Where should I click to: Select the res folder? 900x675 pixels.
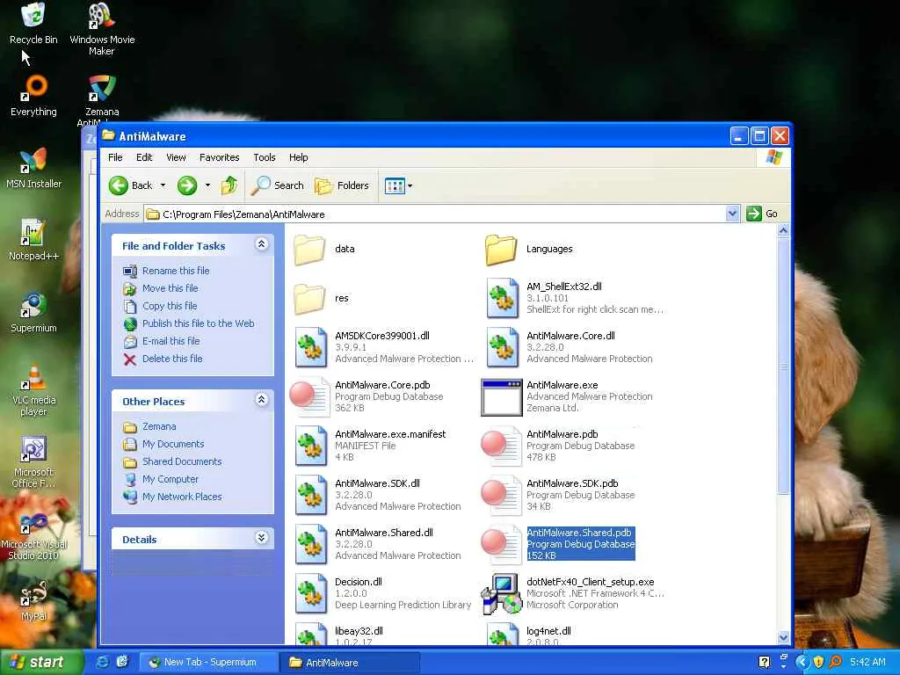tap(310, 298)
